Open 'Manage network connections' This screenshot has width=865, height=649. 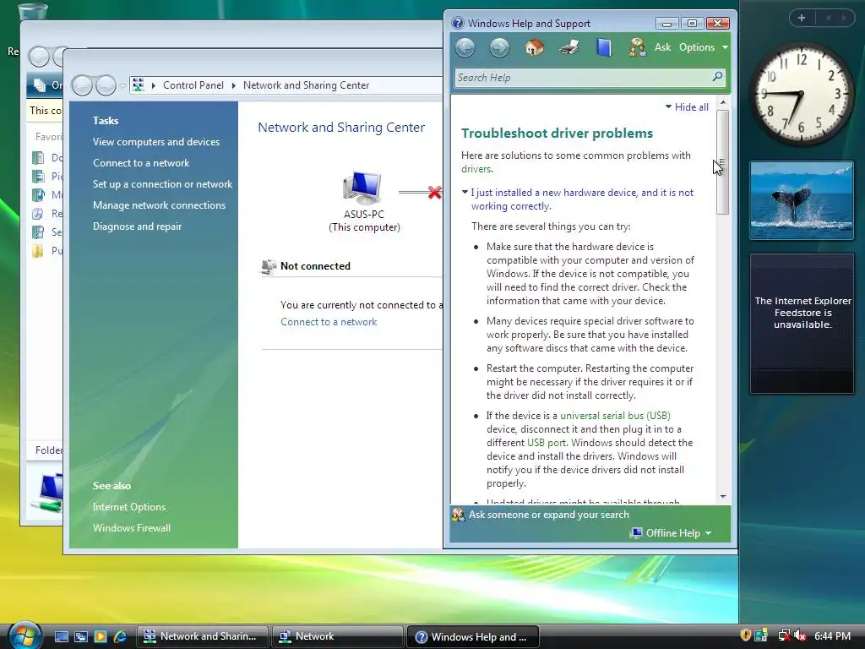(159, 205)
